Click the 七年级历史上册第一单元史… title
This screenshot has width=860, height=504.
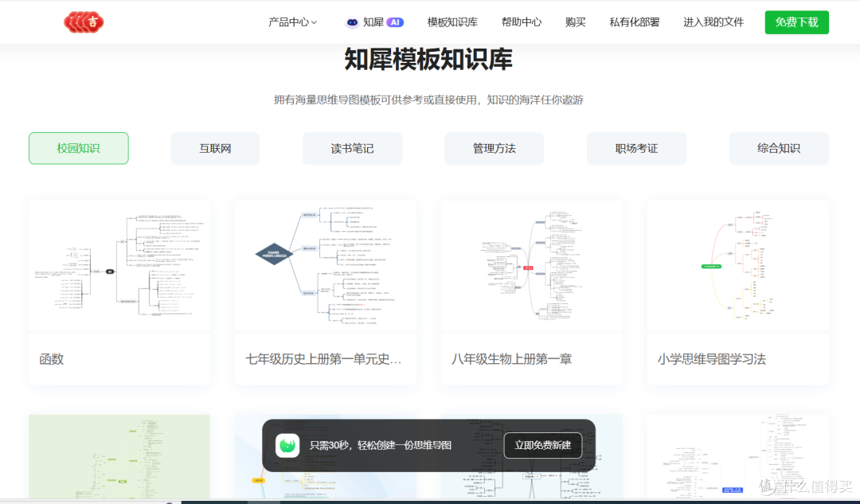tap(323, 358)
